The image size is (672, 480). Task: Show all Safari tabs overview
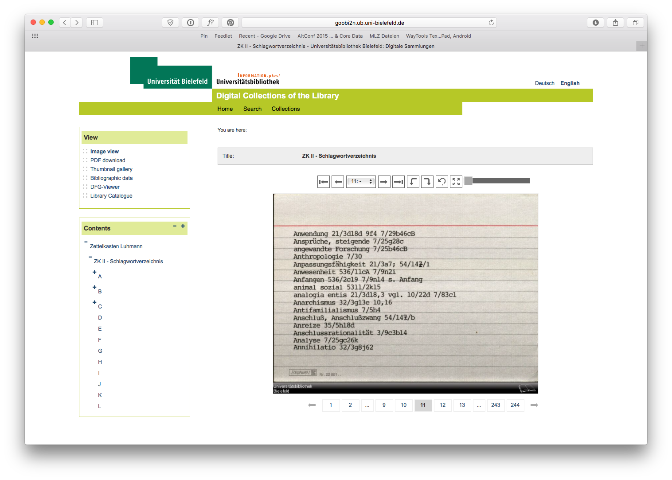pyautogui.click(x=635, y=23)
